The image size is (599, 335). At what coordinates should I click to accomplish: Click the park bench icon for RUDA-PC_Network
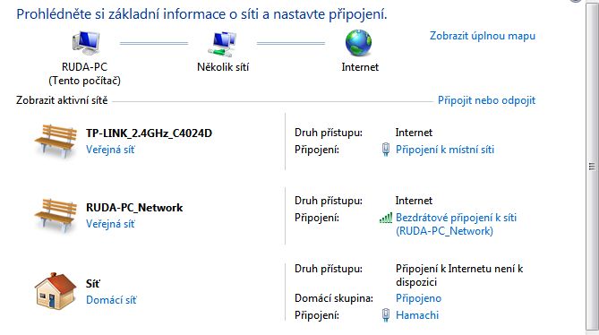[56, 215]
